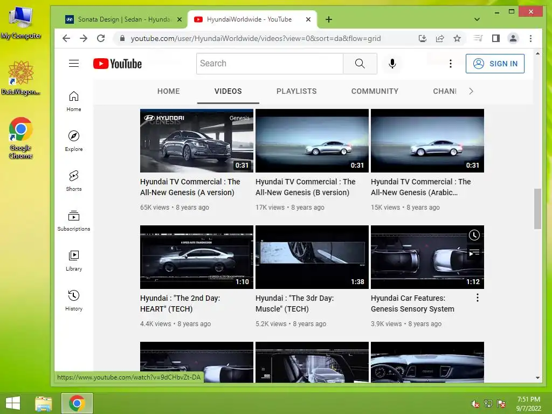This screenshot has height=414, width=552.
Task: Click the page vertical scrollbar thumb
Action: tap(537, 209)
